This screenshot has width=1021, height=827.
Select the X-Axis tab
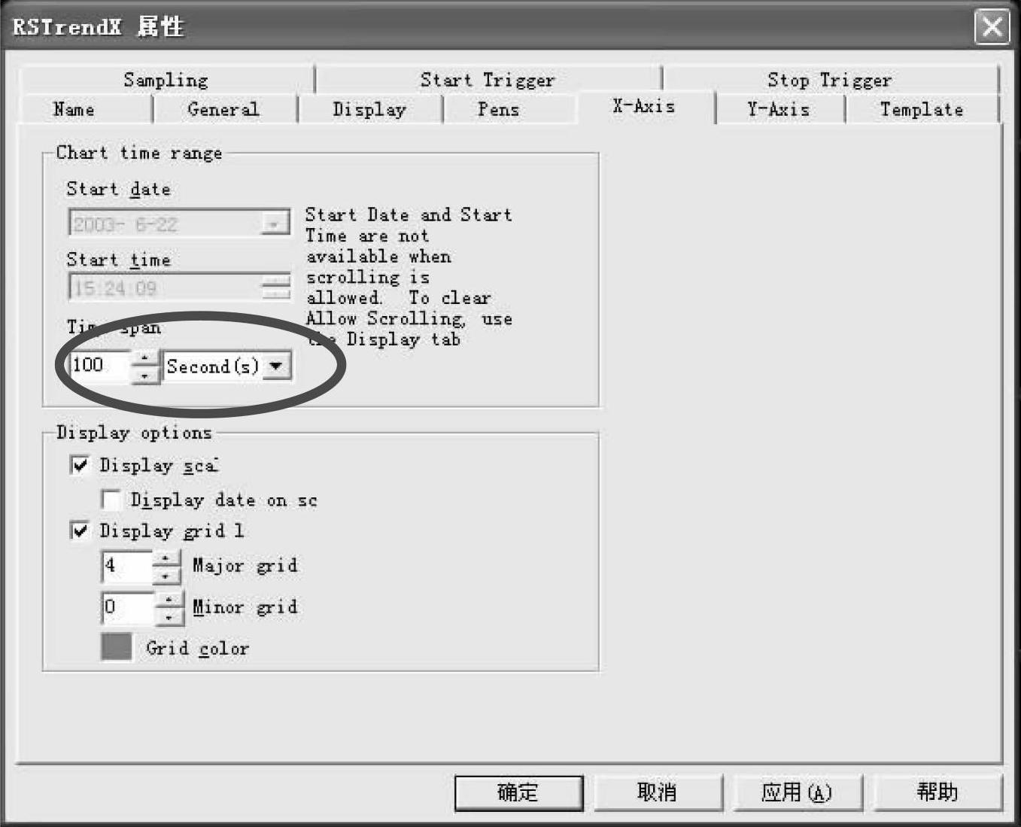click(644, 107)
